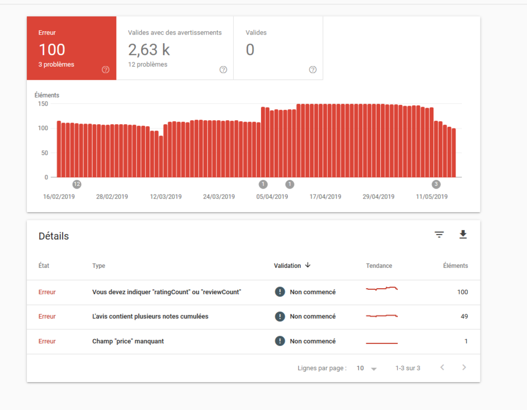
Task: Click the Détails panel heading
Action: click(53, 236)
